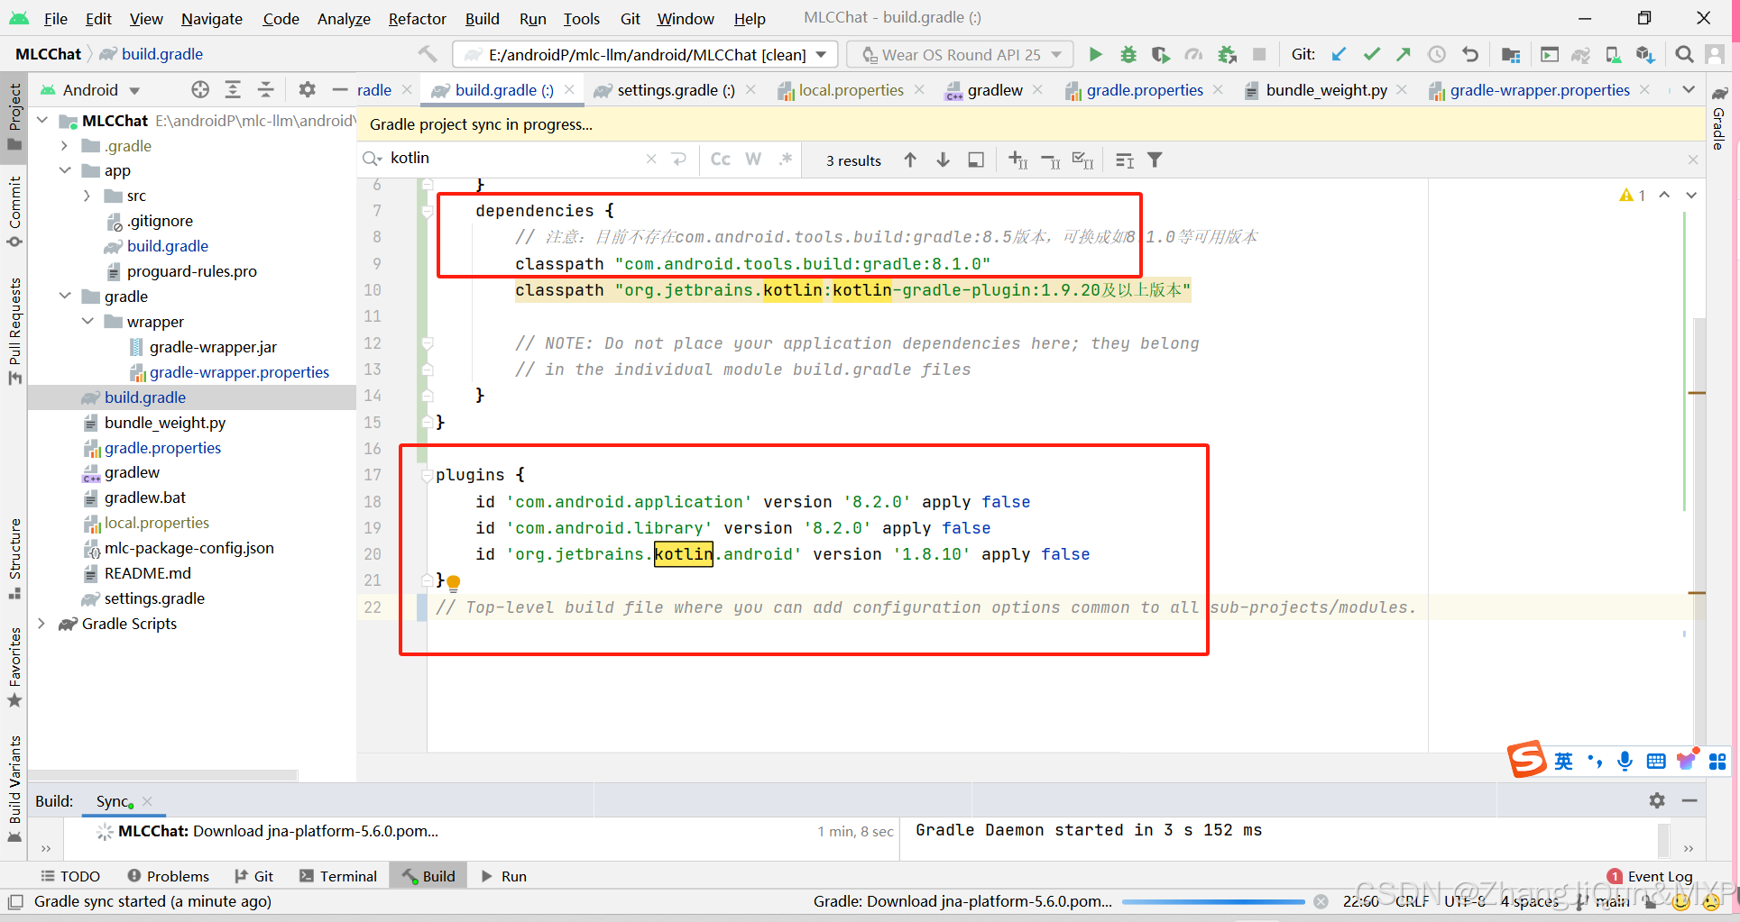Expand the src folder

click(87, 196)
